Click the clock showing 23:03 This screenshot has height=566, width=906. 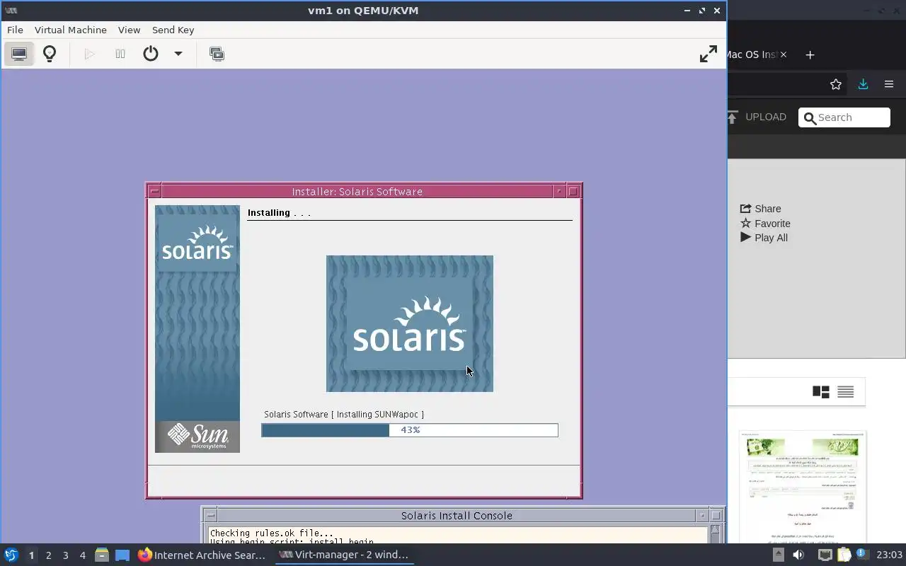pyautogui.click(x=889, y=555)
